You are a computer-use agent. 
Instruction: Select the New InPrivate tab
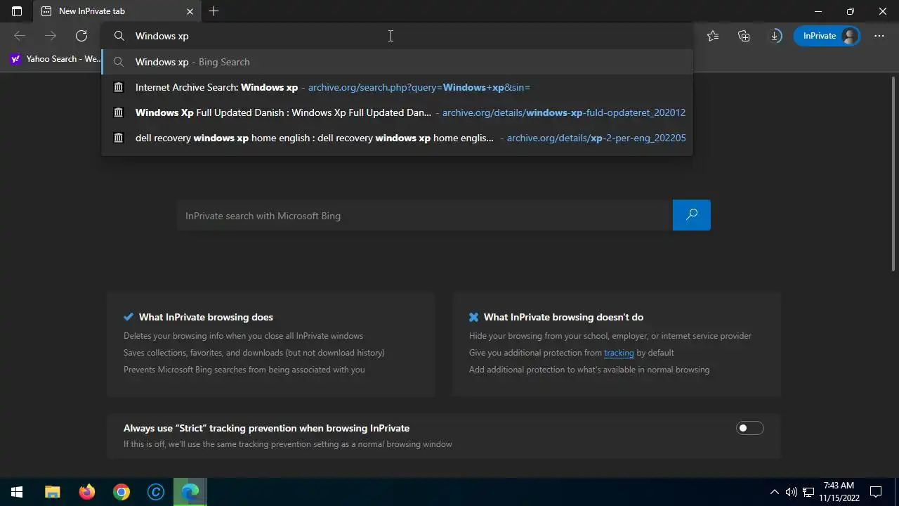(117, 11)
